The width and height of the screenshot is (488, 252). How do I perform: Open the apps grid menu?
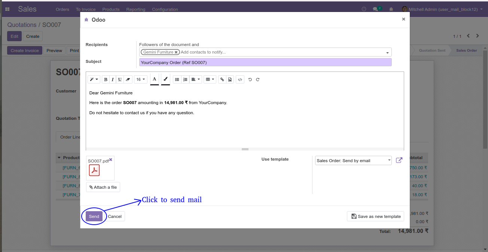(7, 9)
